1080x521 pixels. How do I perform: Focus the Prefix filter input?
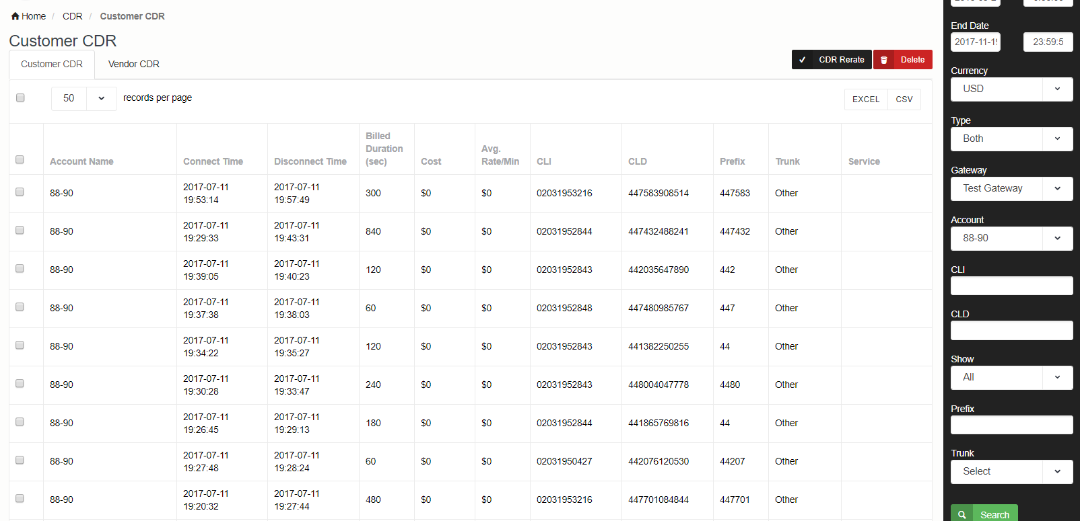(1011, 425)
